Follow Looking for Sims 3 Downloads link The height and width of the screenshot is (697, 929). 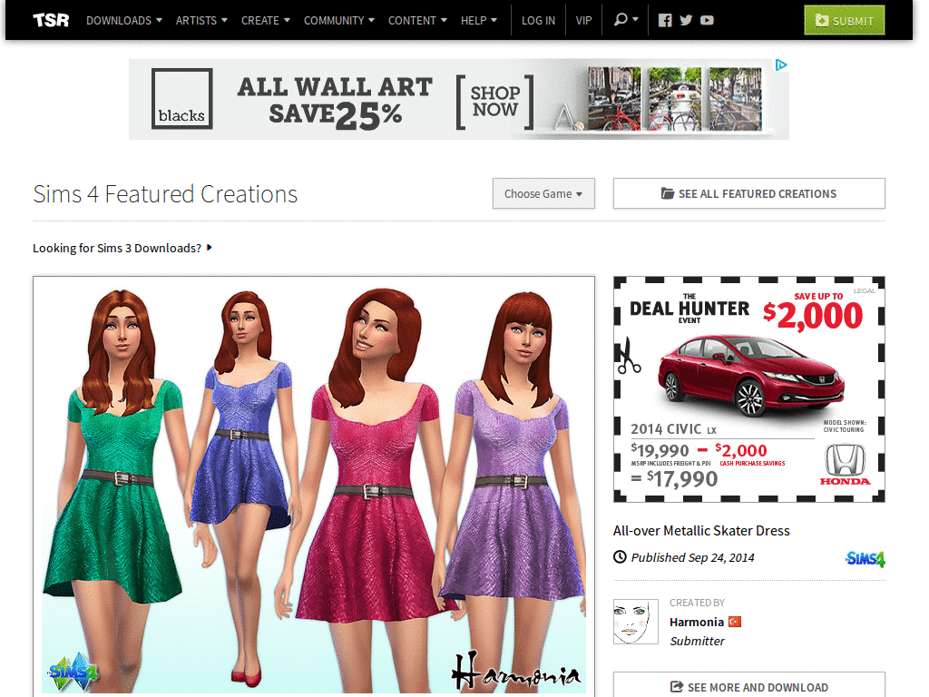pos(122,248)
